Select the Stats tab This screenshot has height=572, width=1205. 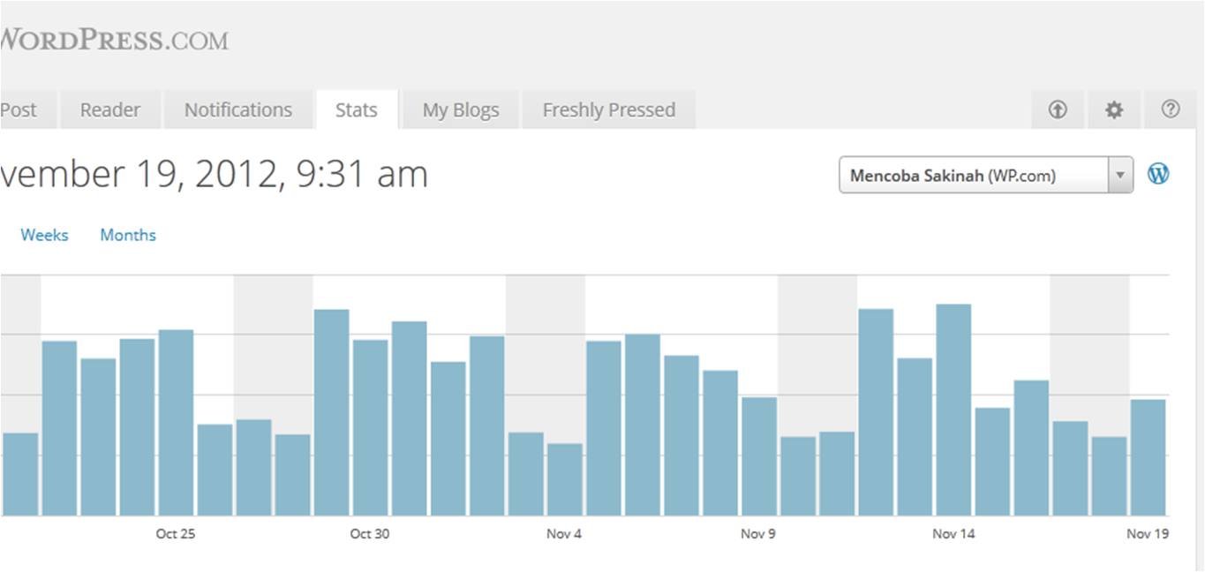click(357, 110)
